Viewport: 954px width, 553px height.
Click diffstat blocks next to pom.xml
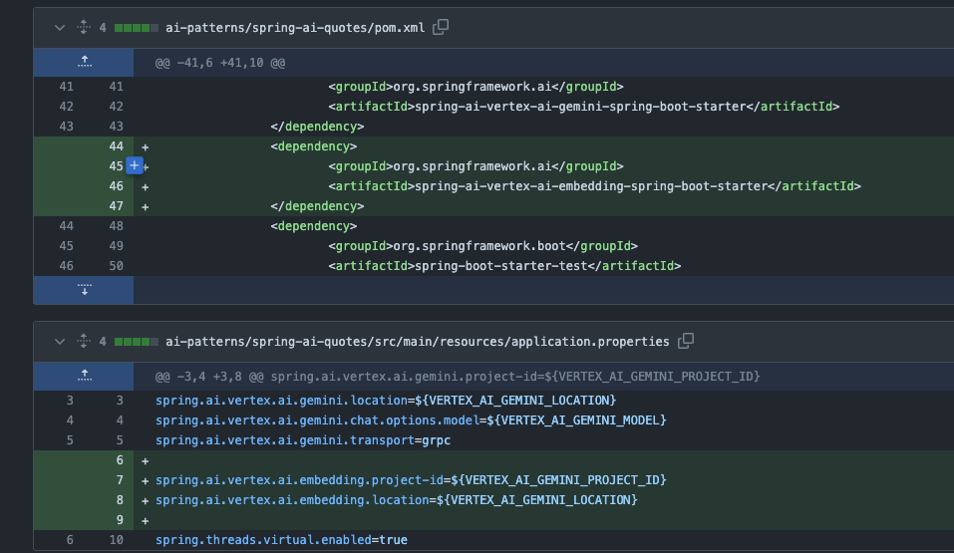(x=137, y=28)
